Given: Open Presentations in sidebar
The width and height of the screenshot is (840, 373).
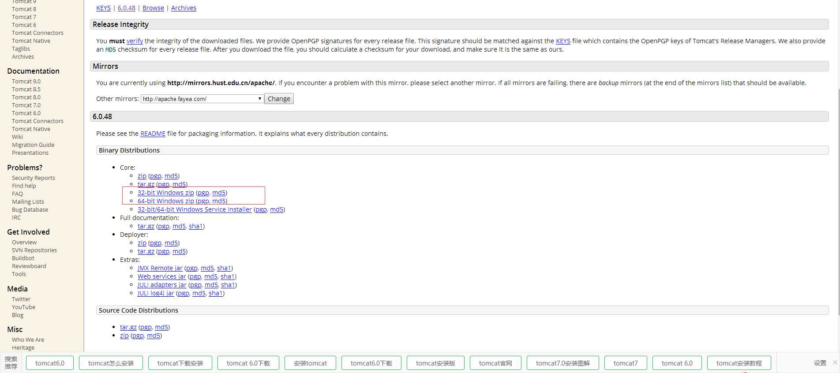Looking at the screenshot, I should click(30, 153).
